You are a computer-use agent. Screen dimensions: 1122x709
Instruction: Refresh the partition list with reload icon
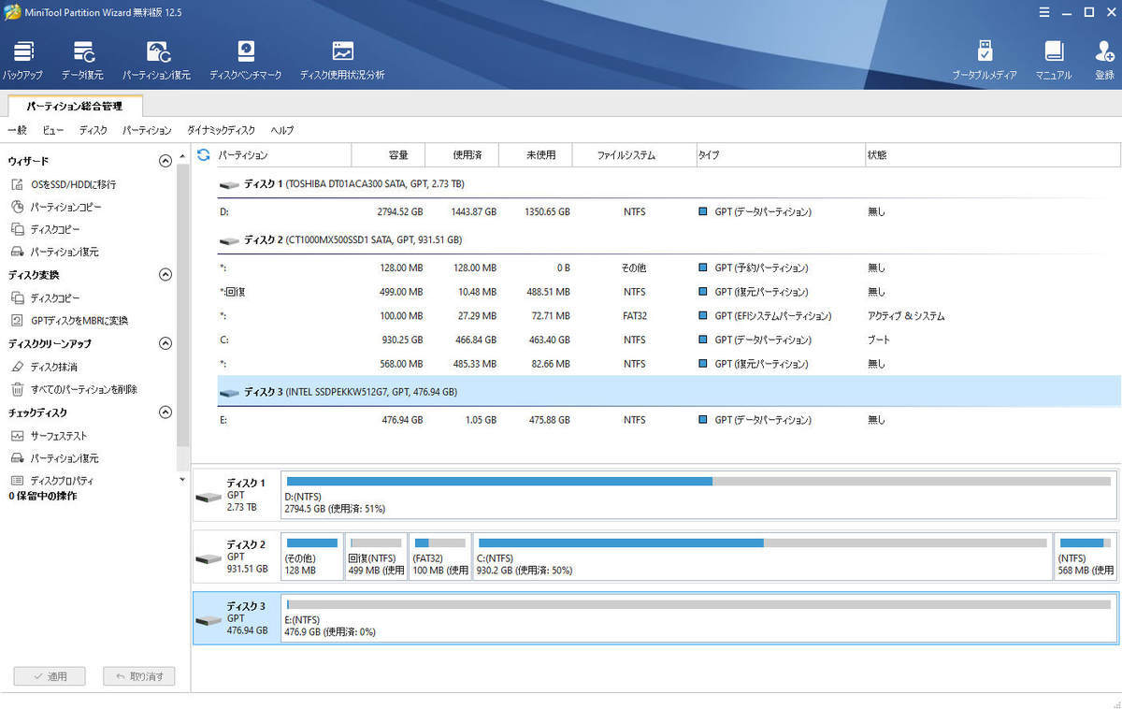[203, 154]
